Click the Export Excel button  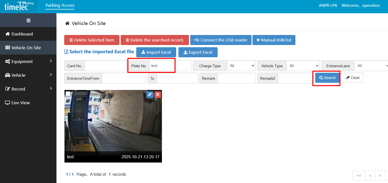198,52
